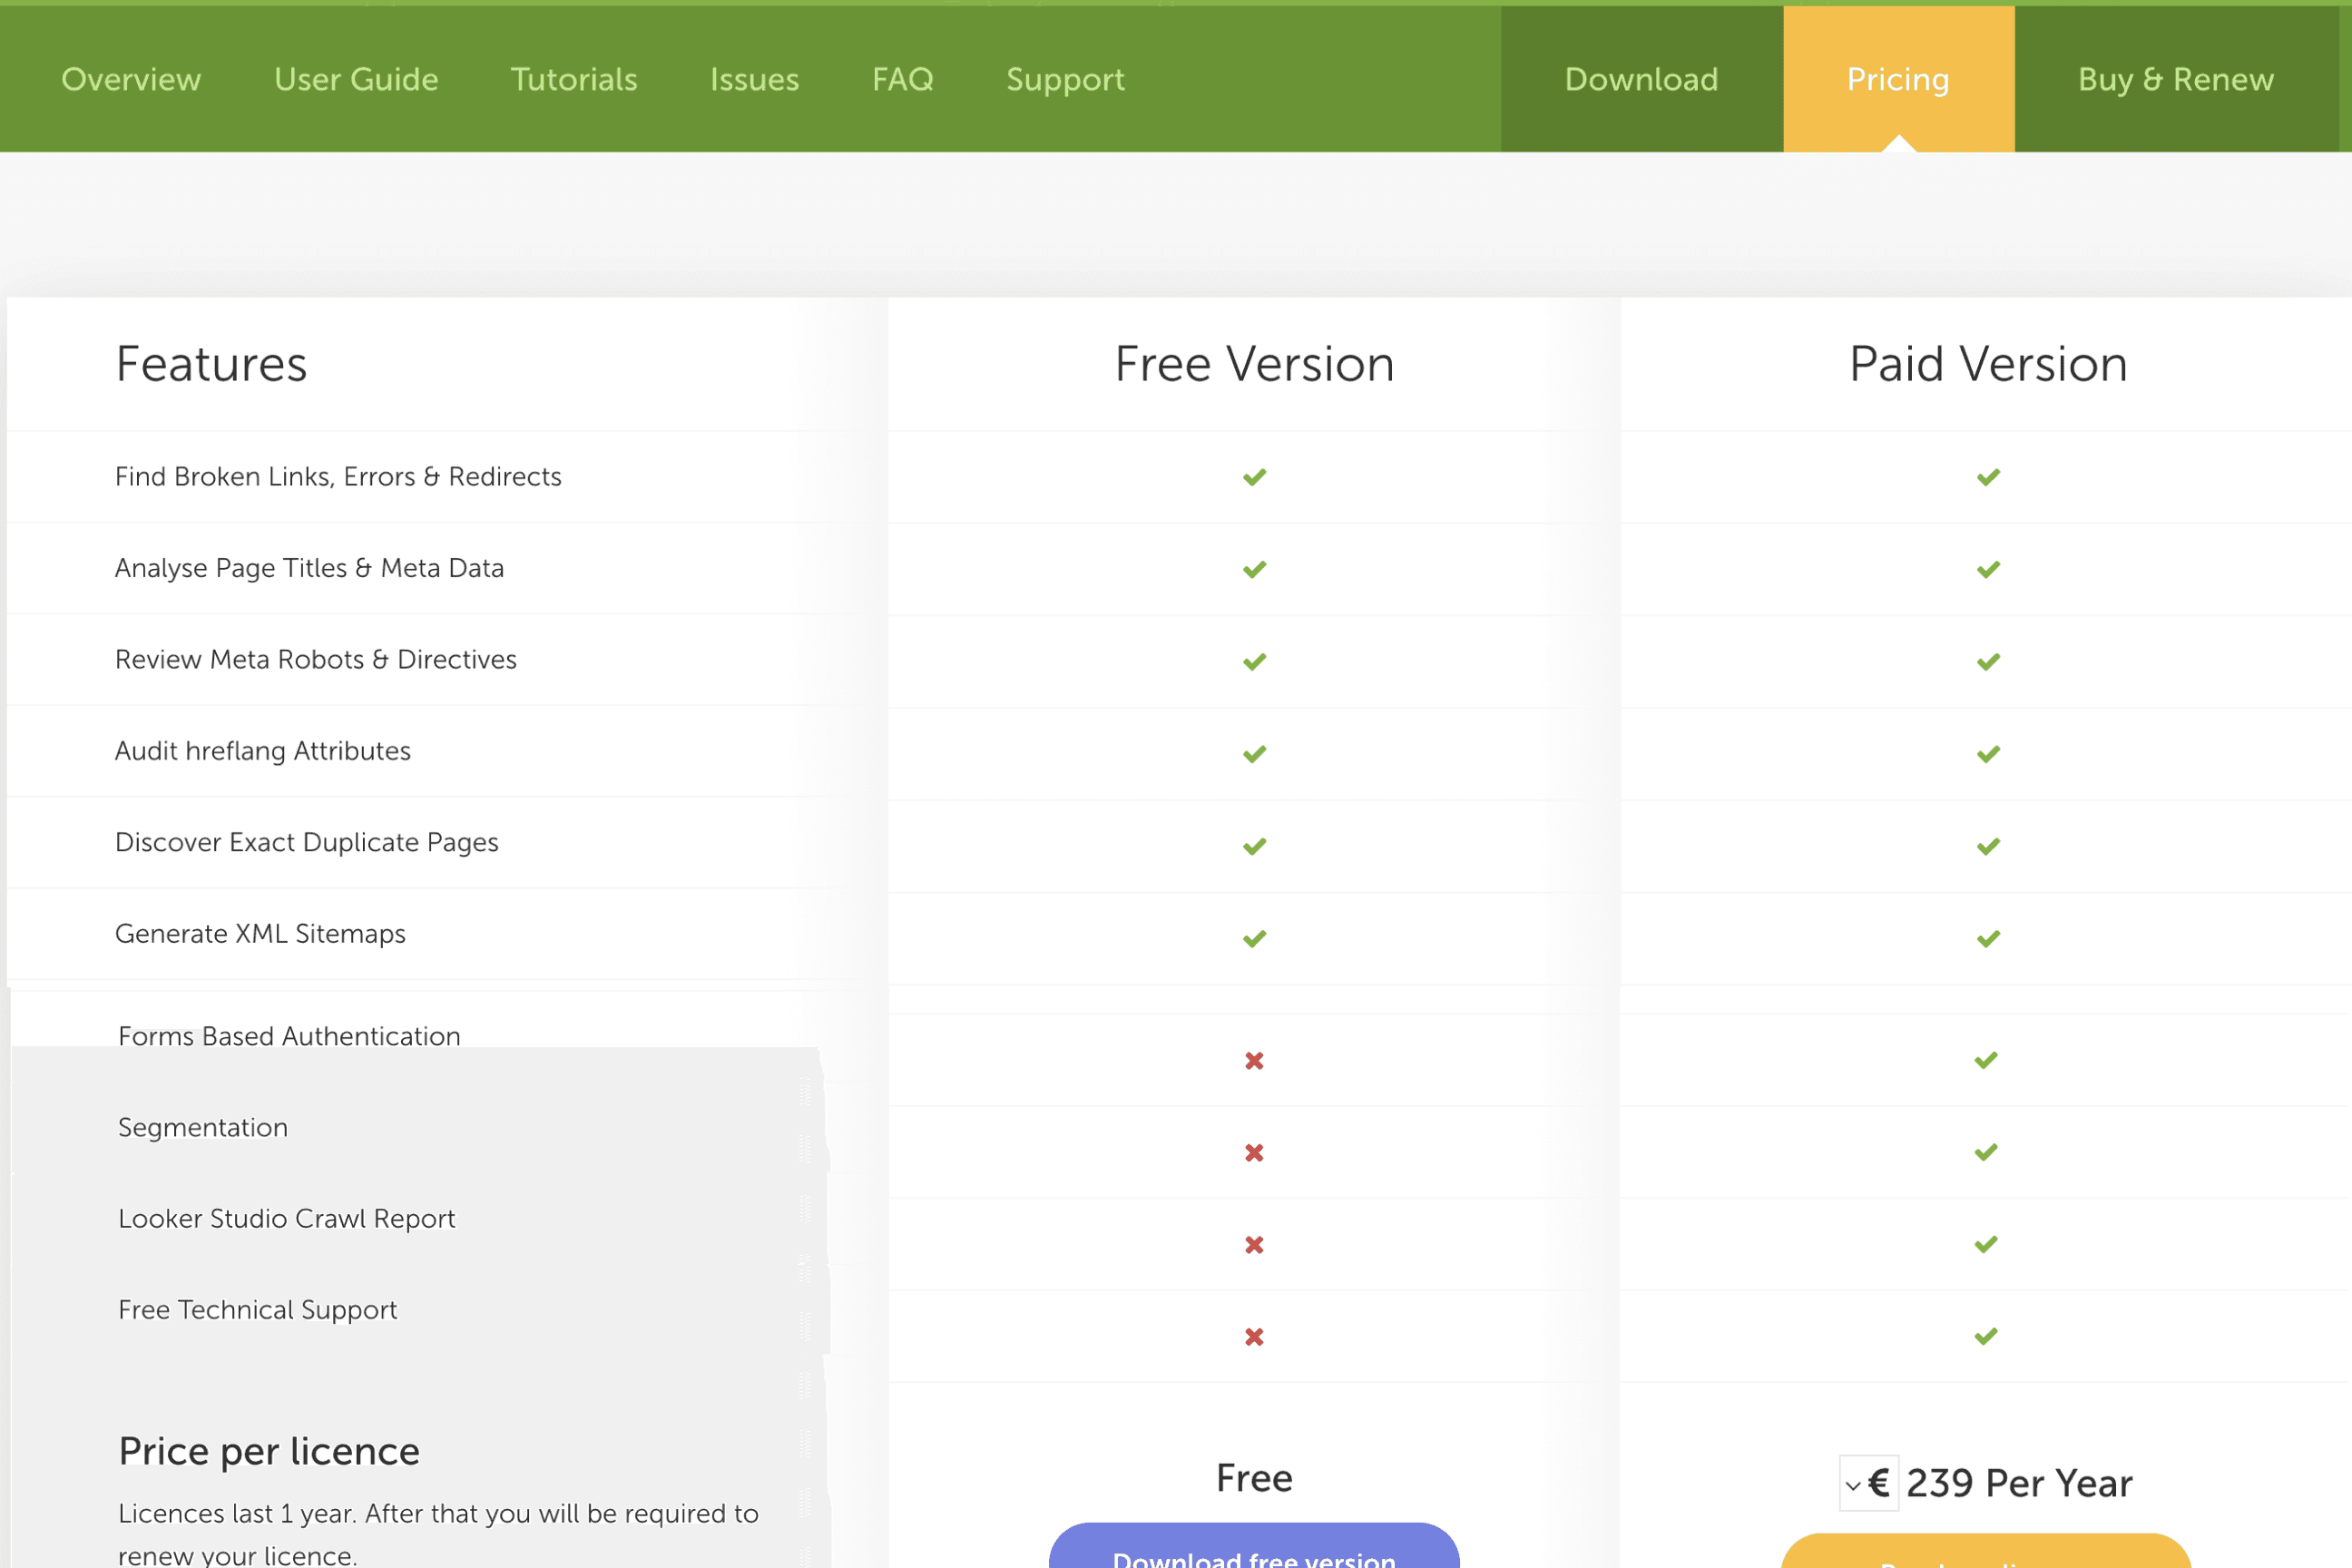
Task: Click the yellow button under the paid price
Action: point(1986,1554)
